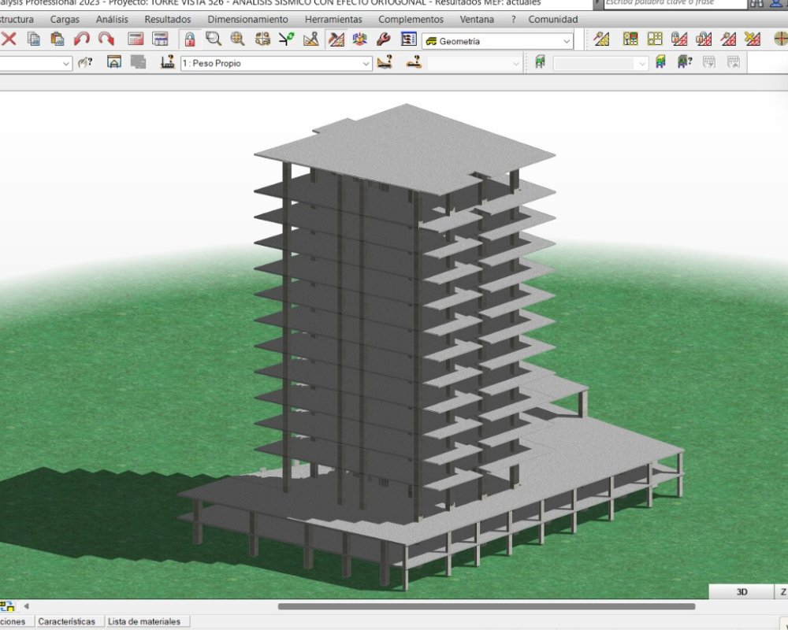Click the Redo arrow icon
The width and height of the screenshot is (788, 630).
pos(106,39)
